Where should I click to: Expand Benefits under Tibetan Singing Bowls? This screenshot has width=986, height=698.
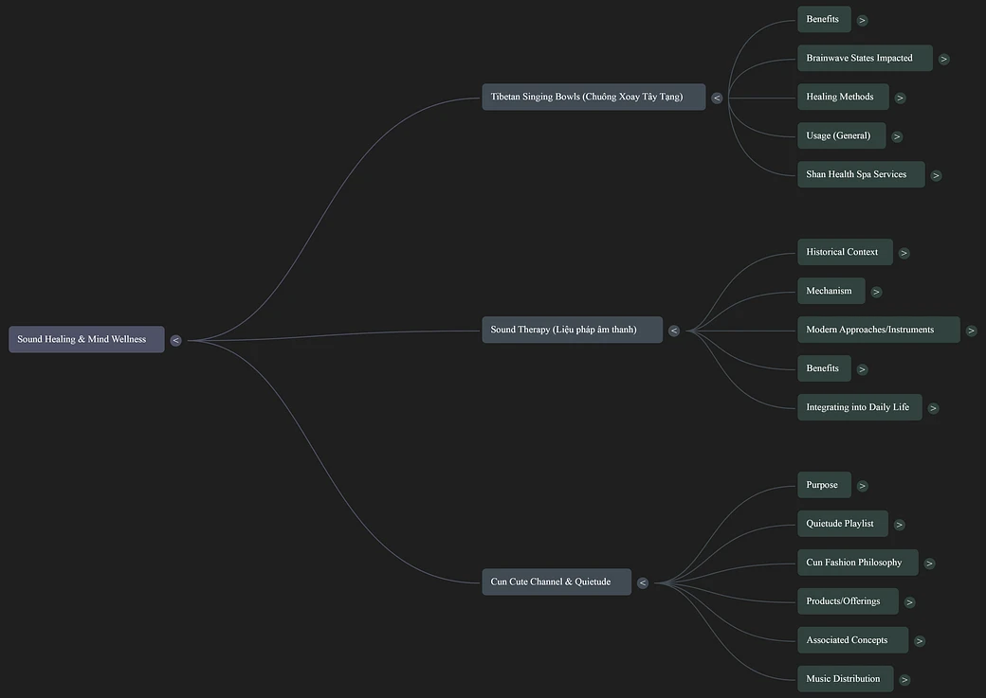pyautogui.click(x=863, y=21)
